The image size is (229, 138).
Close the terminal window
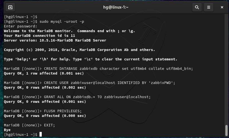pos(222,7)
